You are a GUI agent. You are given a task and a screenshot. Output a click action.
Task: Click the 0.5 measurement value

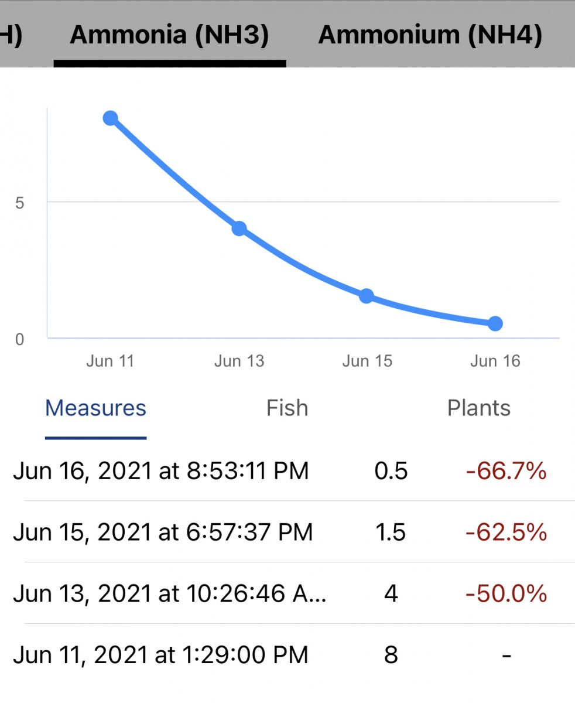391,471
